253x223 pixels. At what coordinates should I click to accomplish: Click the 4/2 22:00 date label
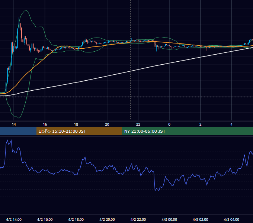click(x=138, y=219)
